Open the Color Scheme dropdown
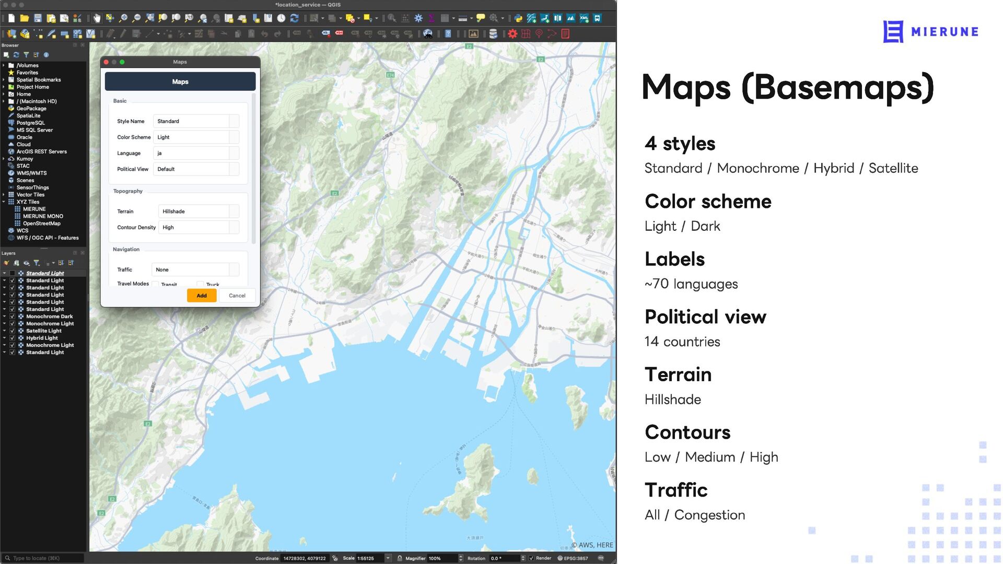1003x564 pixels. [196, 137]
